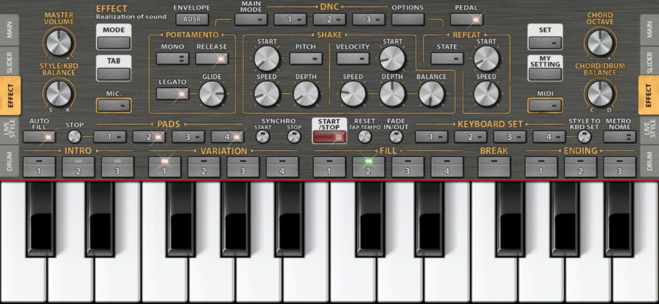
Task: Open the ADSR envelope
Action: pos(192,19)
